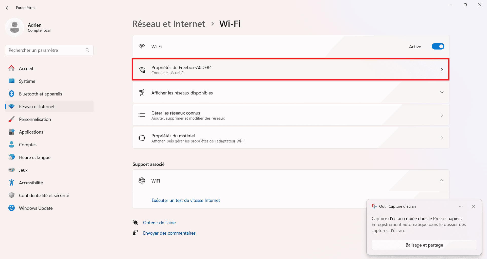
Task: Click the Jeux gamepad icon
Action: [11, 170]
